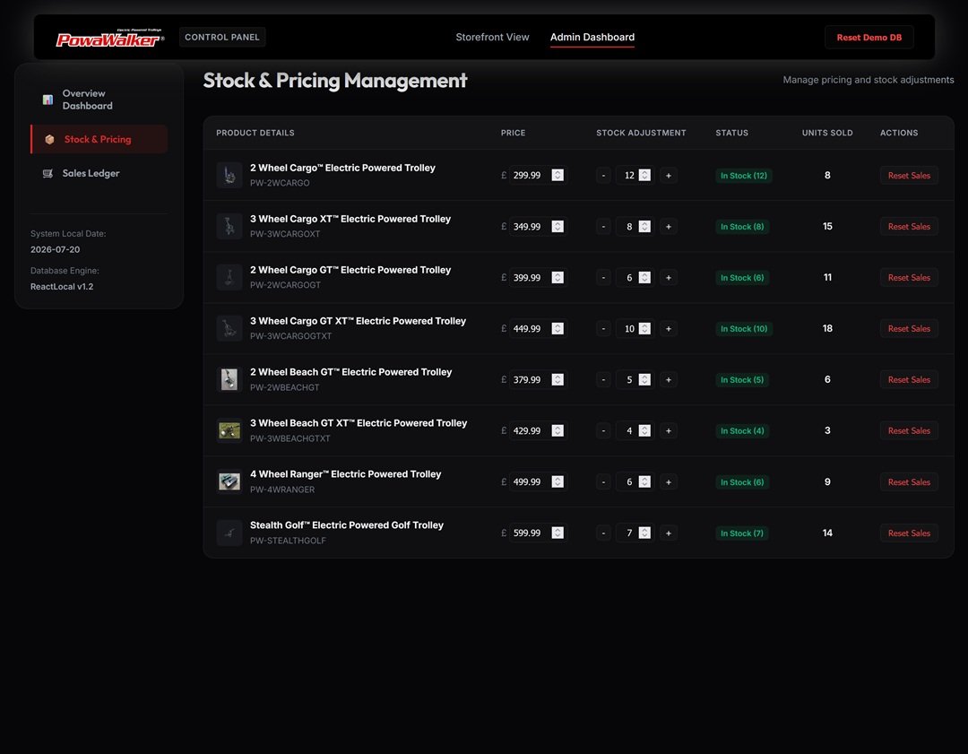Open 3 Wheel Cargo GT XT thumbnail
The width and height of the screenshot is (968, 754).
coord(229,328)
